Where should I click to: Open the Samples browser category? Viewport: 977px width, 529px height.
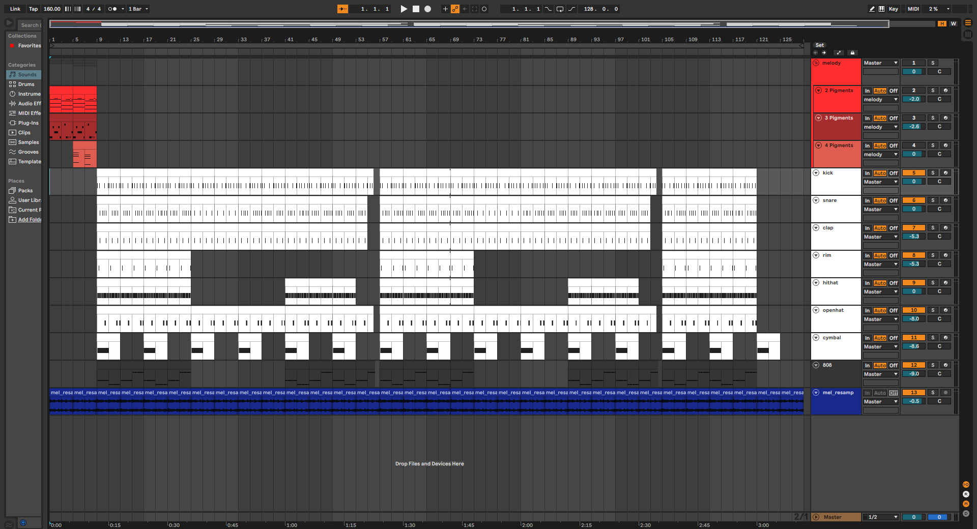23,142
